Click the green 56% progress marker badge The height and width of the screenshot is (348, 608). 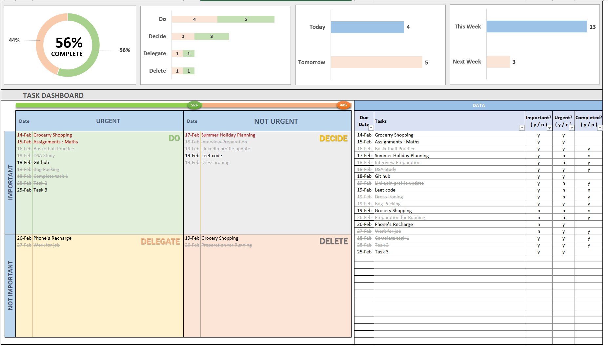coord(194,105)
